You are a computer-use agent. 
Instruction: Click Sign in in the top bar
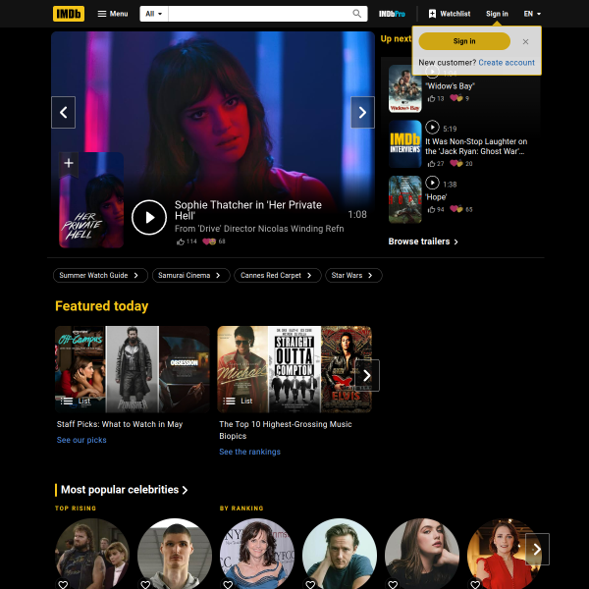coord(497,14)
